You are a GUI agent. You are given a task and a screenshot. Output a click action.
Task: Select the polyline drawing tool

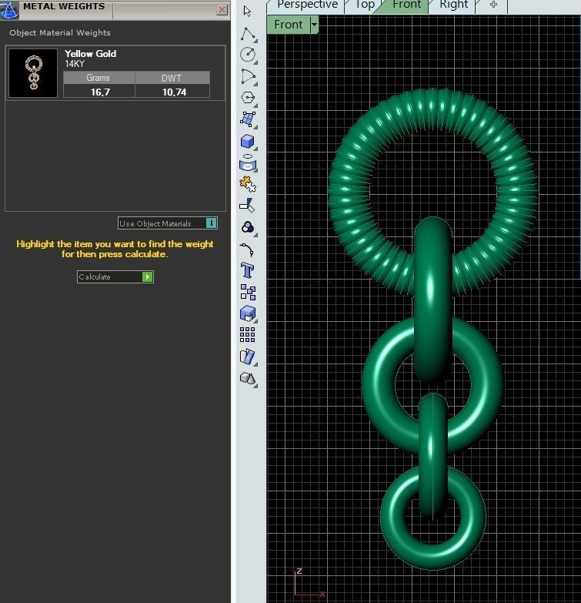(x=249, y=34)
